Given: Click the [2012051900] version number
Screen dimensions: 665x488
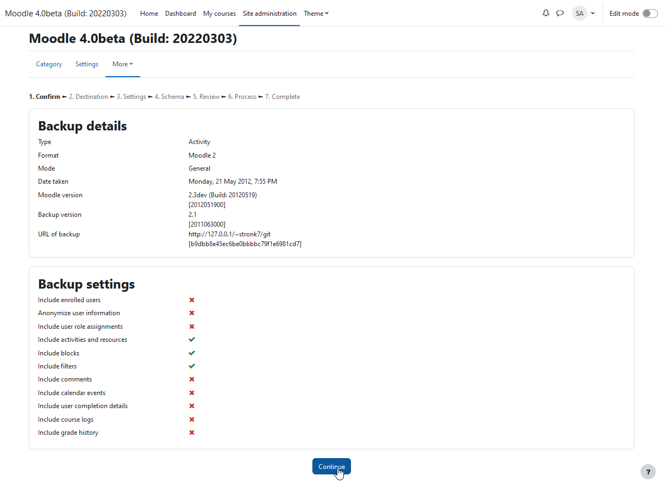Looking at the screenshot, I should click(207, 205).
